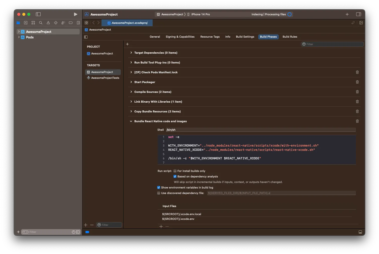The height and width of the screenshot is (254, 379).
Task: Expand Compile Sources section
Action: [131, 92]
